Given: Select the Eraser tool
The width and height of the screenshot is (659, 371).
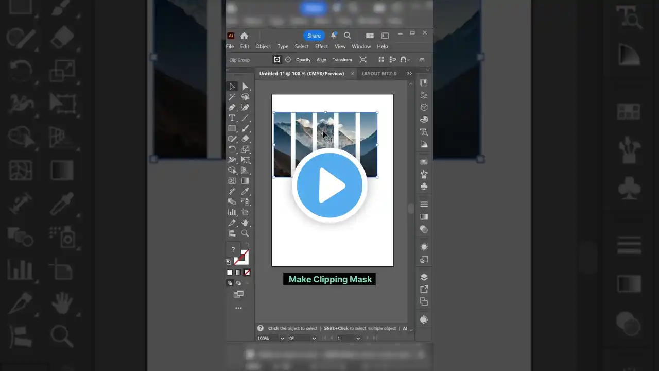Looking at the screenshot, I should tap(245, 138).
